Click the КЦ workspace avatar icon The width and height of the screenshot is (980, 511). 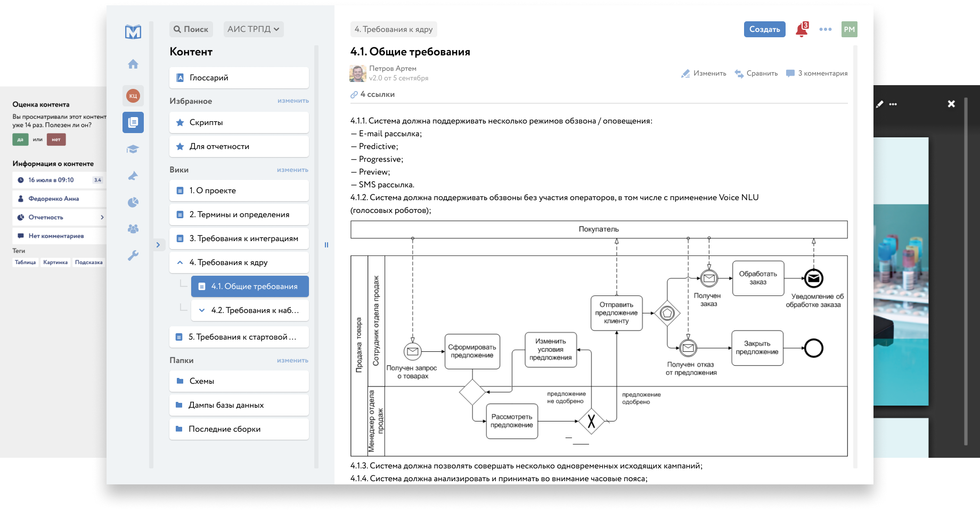coord(133,96)
